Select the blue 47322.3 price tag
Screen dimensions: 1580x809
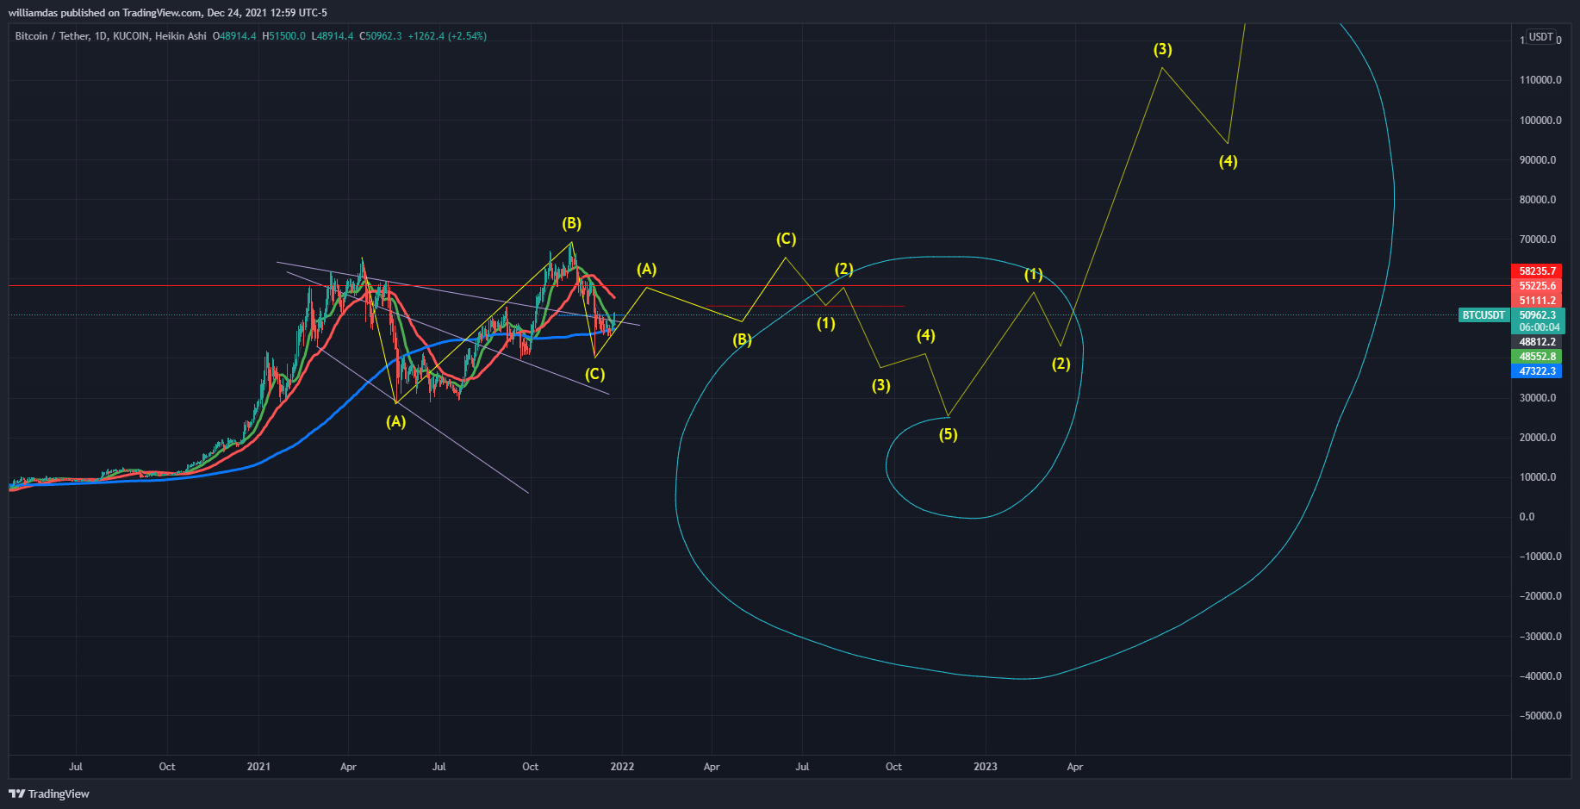[1537, 371]
